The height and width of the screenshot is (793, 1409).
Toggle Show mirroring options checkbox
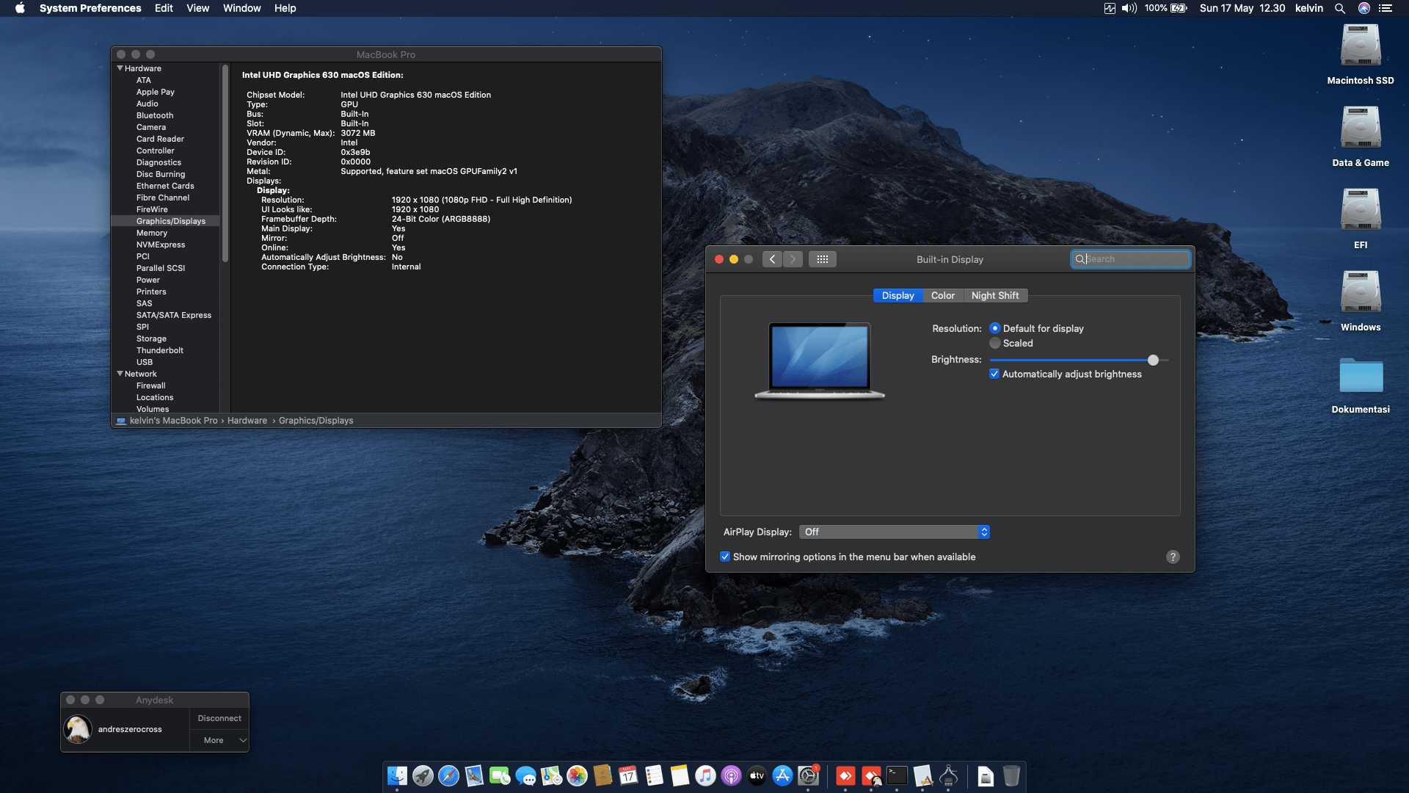point(725,557)
